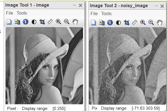Activate zoom out tool in Image Tool 1

(x=67, y=22)
